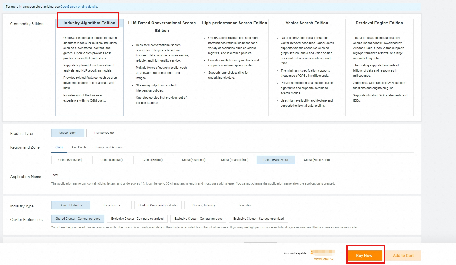Select China (Beijing) zone
The width and height of the screenshot is (456, 265).
pyautogui.click(x=153, y=160)
